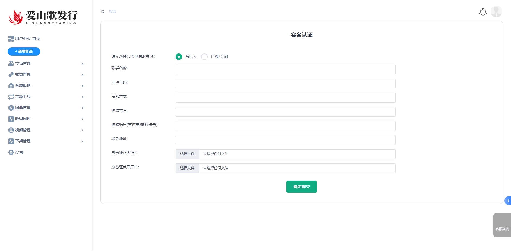Focus the 歌手名称 input field

tap(285, 69)
